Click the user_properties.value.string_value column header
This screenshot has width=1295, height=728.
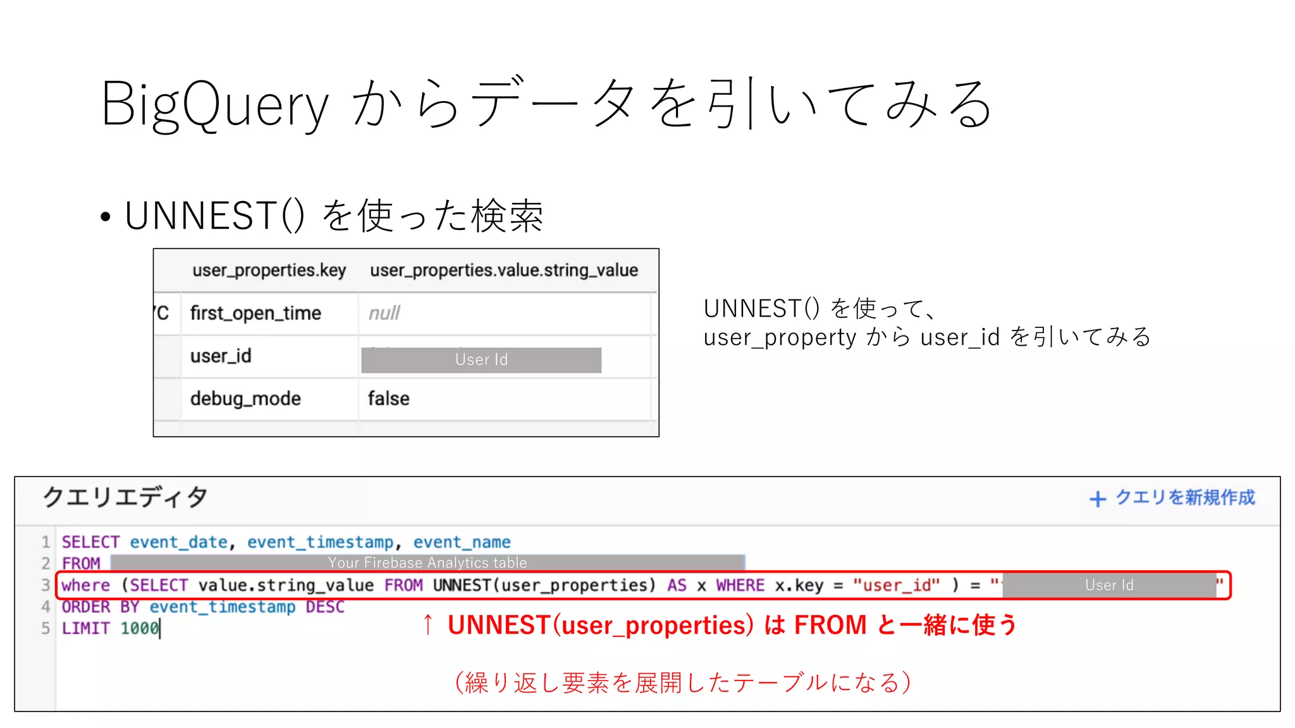click(x=504, y=270)
